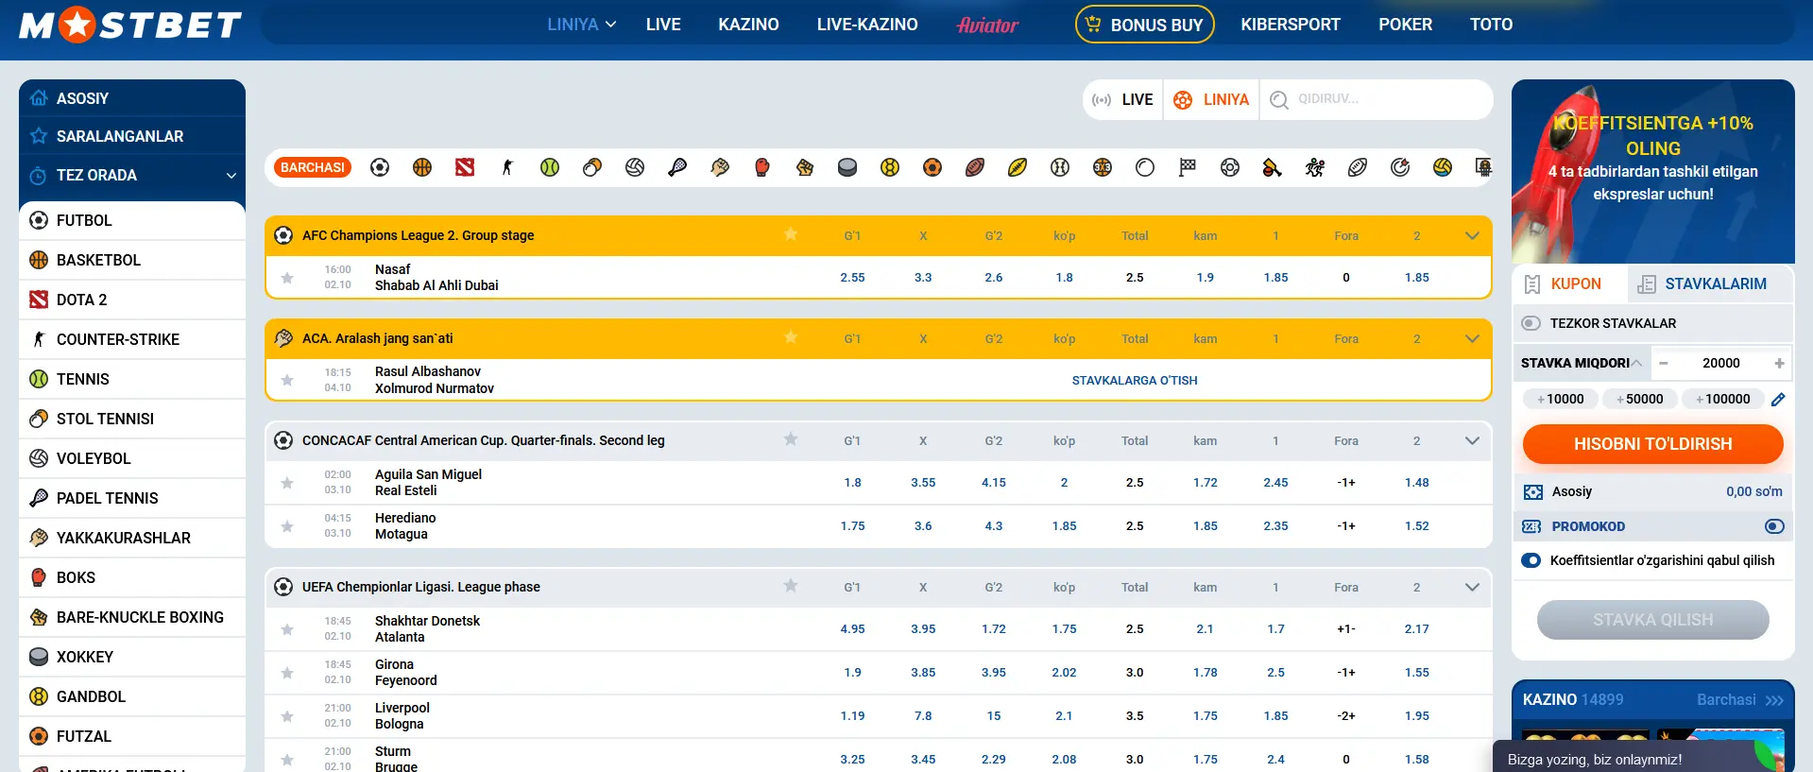Screen dimensions: 1813x772
Task: Collapse the Stavka miqdori caret
Action: coord(1636,363)
